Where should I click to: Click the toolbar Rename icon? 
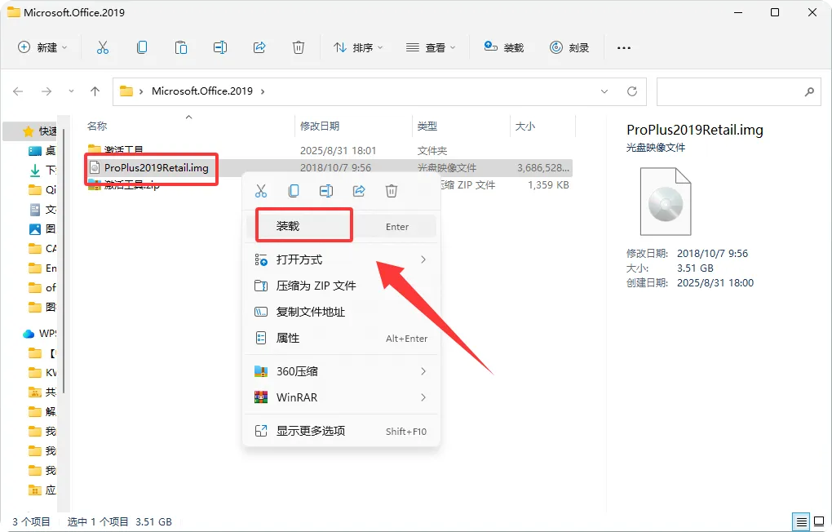tap(220, 48)
